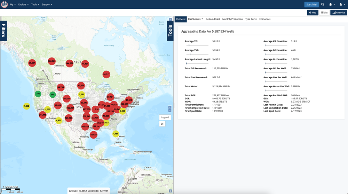Image resolution: width=348 pixels, height=194 pixels.
Task: Switch to List view
Action: point(324,12)
